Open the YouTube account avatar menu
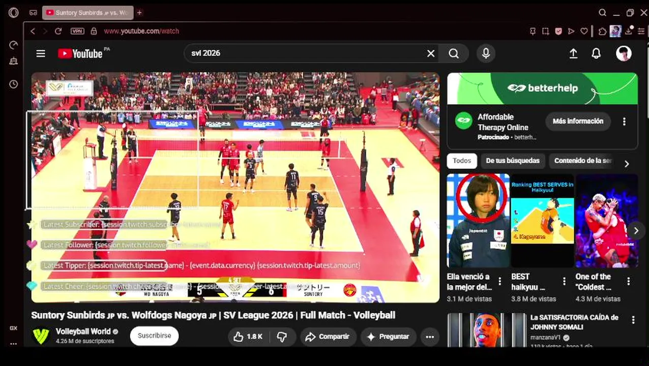The height and width of the screenshot is (366, 649). coord(624,53)
